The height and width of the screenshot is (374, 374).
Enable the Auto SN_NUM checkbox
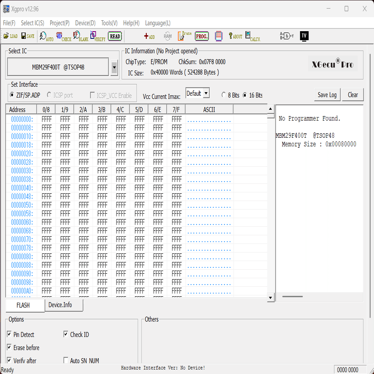[x=65, y=360]
